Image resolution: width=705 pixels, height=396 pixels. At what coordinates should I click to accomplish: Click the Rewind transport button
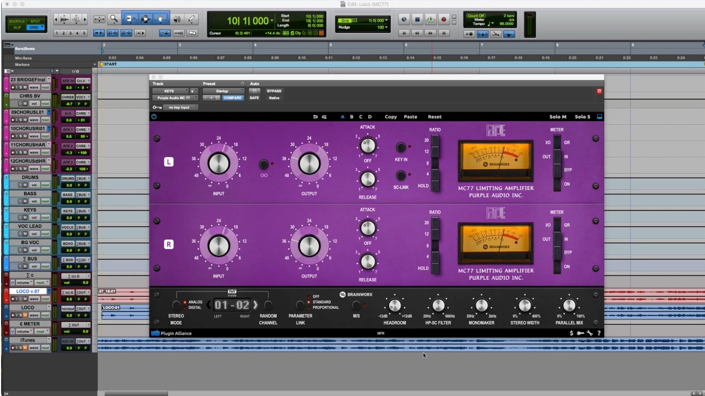pos(417,33)
